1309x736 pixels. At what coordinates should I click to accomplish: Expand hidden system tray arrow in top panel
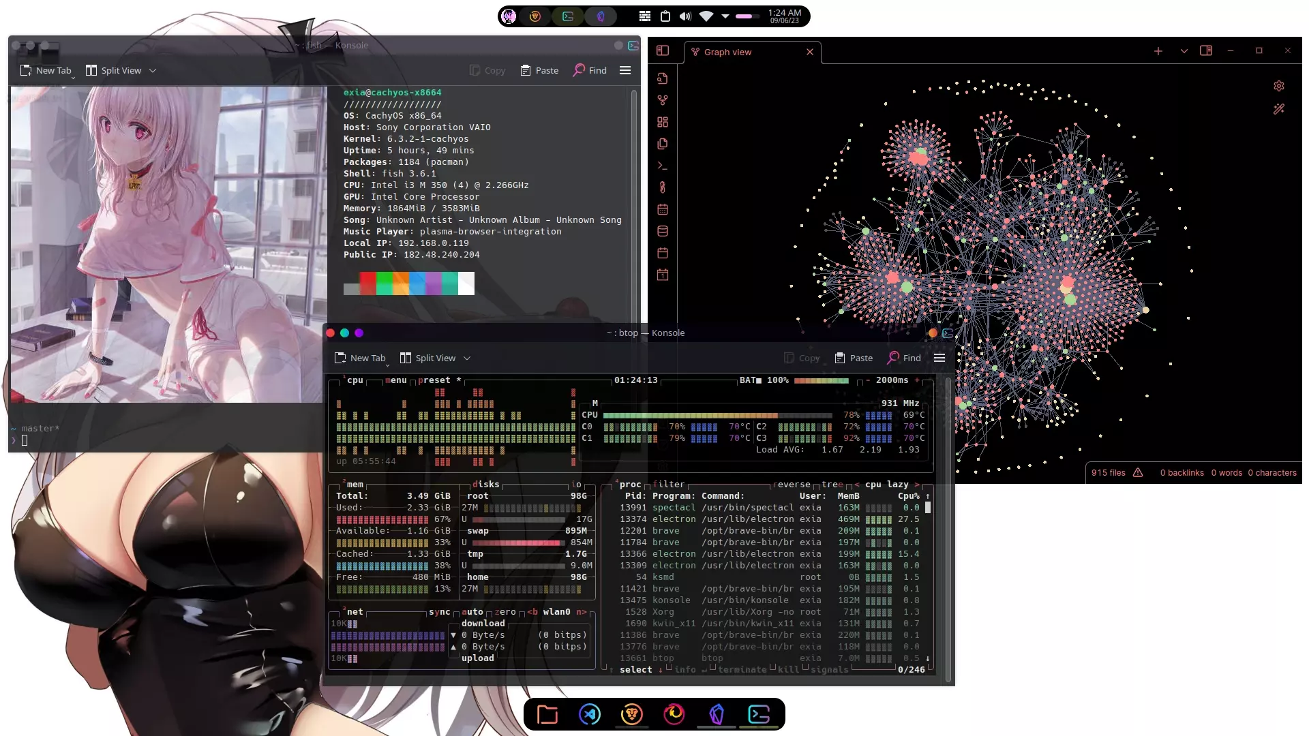(725, 16)
